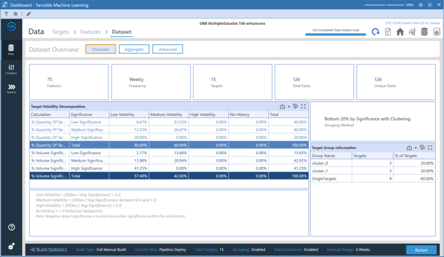444x257 pixels.
Task: Open the help question mark icon
Action: point(12,227)
